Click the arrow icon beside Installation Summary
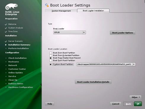 [6, 45]
